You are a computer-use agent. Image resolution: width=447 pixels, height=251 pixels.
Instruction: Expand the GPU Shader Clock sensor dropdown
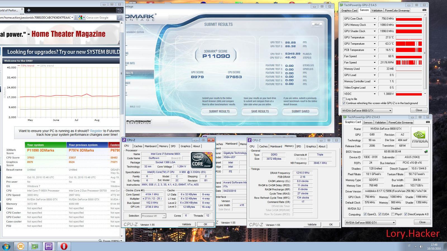(x=375, y=31)
